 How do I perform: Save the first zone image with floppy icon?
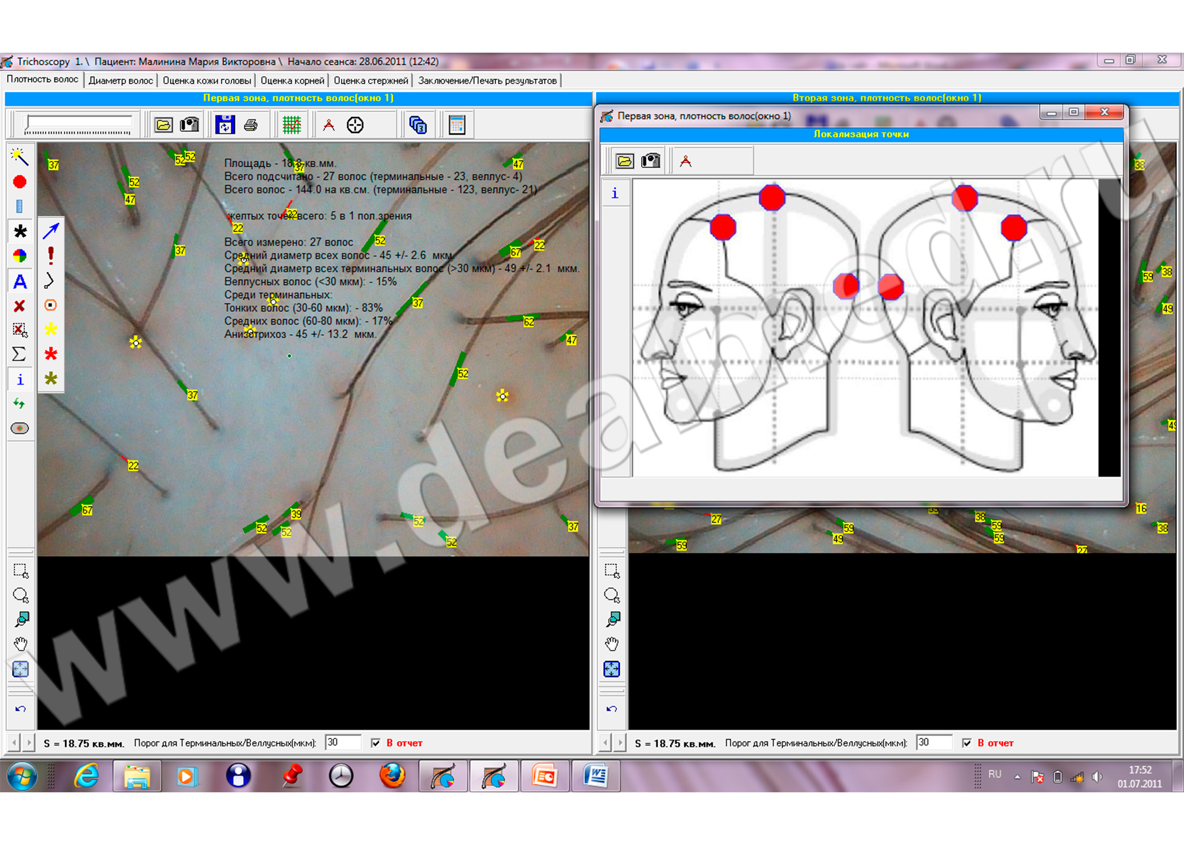[x=225, y=125]
